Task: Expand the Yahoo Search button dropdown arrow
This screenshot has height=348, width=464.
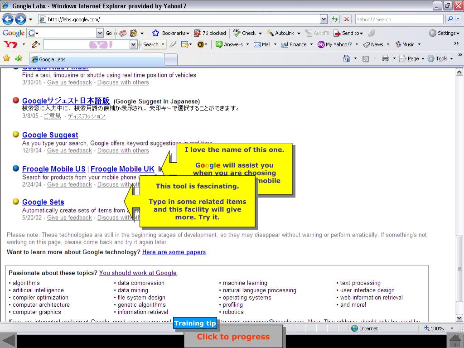Action: (x=163, y=44)
